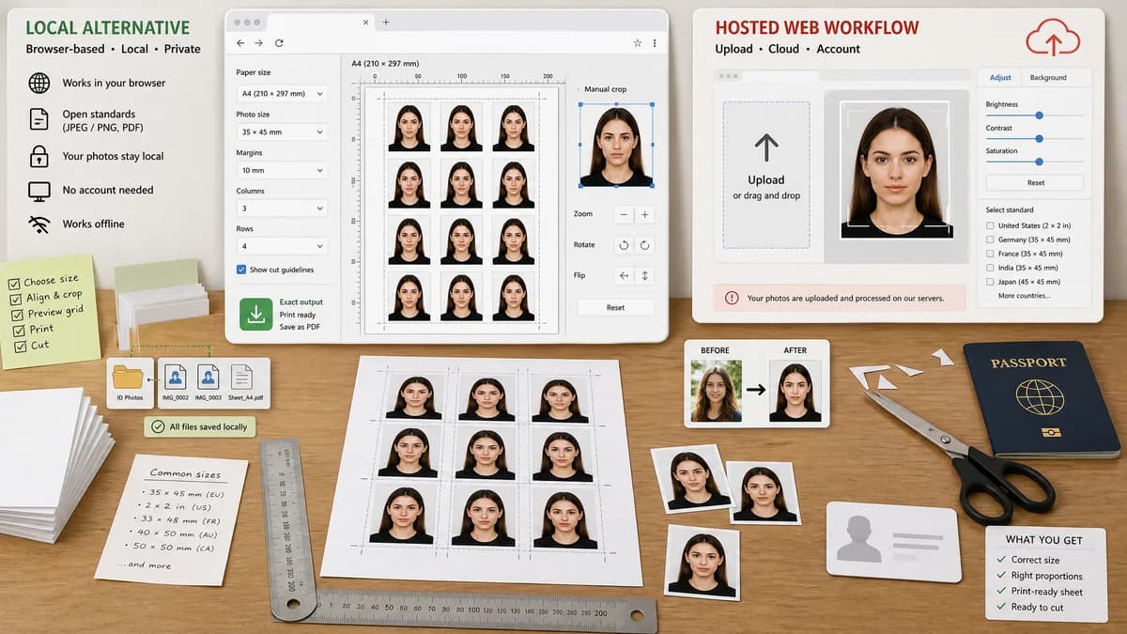Image resolution: width=1127 pixels, height=634 pixels.
Task: Click Reset in the manual crop panel
Action: tap(615, 307)
